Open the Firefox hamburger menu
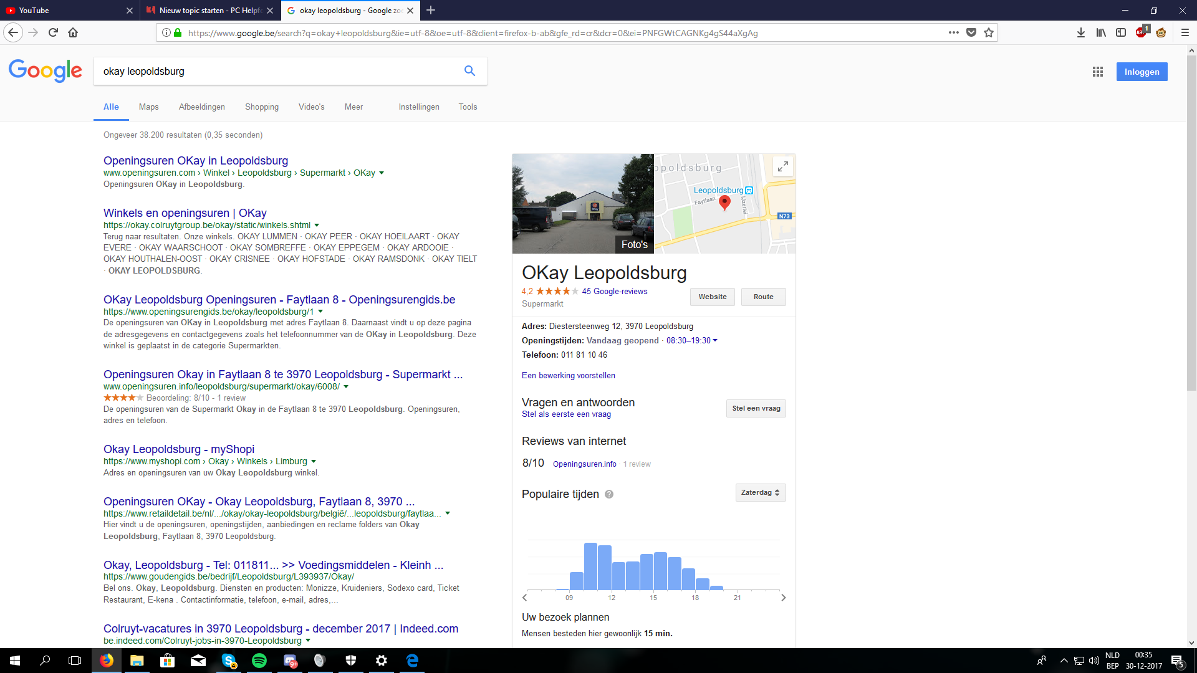 click(x=1185, y=32)
